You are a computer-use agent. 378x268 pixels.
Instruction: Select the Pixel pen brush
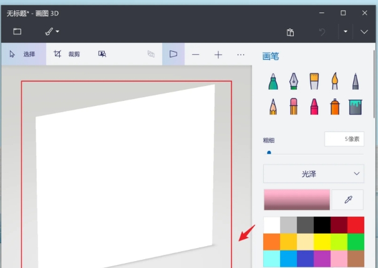(356, 82)
